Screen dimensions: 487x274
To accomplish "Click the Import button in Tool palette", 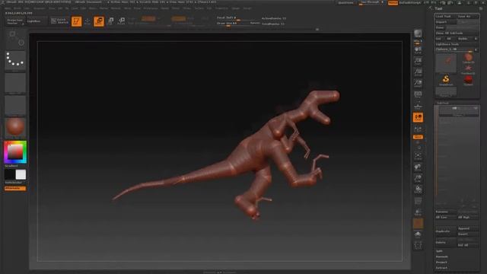I will (x=445, y=22).
